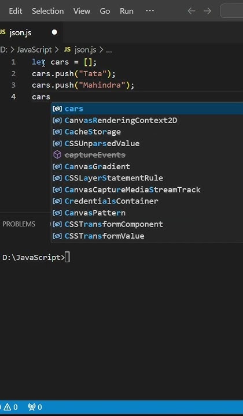The width and height of the screenshot is (243, 416).
Task: Click variable icon beside CanvasPattern
Action: [x=57, y=213]
